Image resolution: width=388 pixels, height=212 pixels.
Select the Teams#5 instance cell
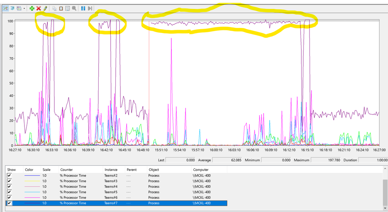tap(111, 192)
